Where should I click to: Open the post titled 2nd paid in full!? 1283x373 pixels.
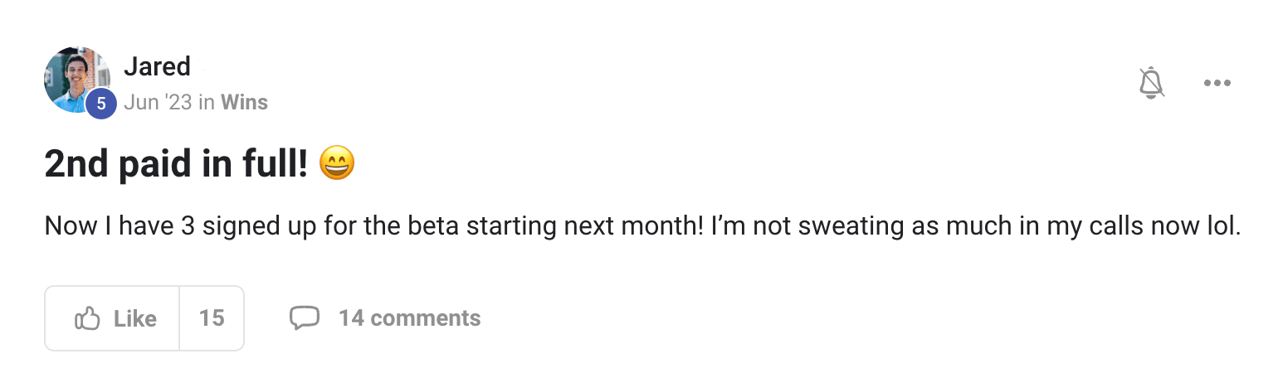click(177, 164)
